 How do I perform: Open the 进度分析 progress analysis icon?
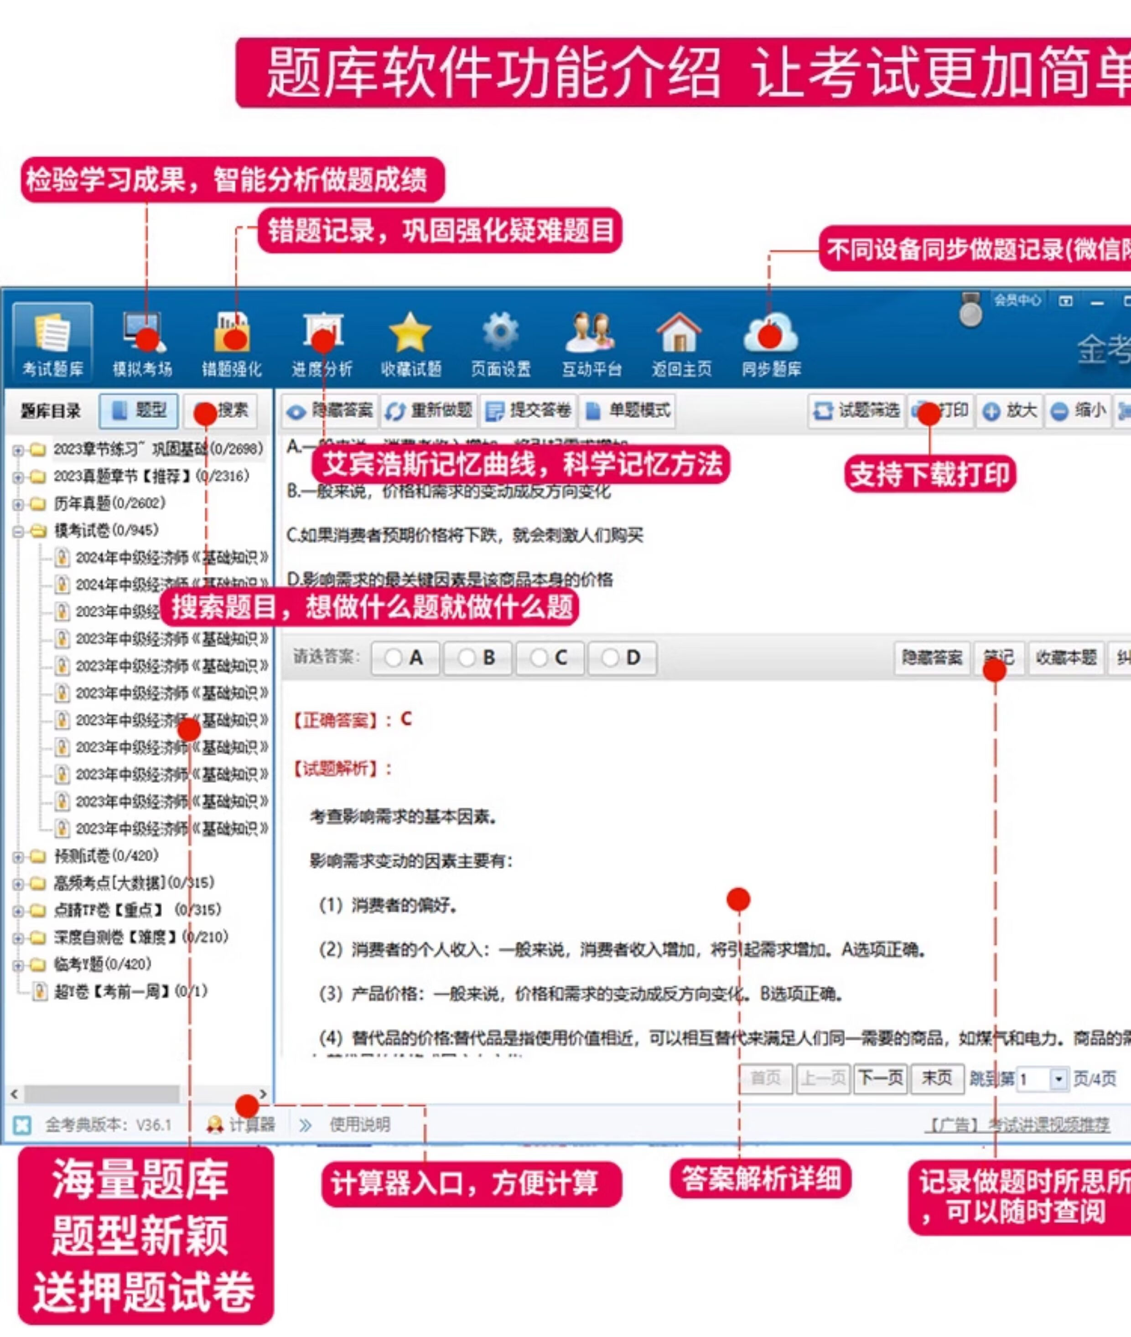(322, 343)
